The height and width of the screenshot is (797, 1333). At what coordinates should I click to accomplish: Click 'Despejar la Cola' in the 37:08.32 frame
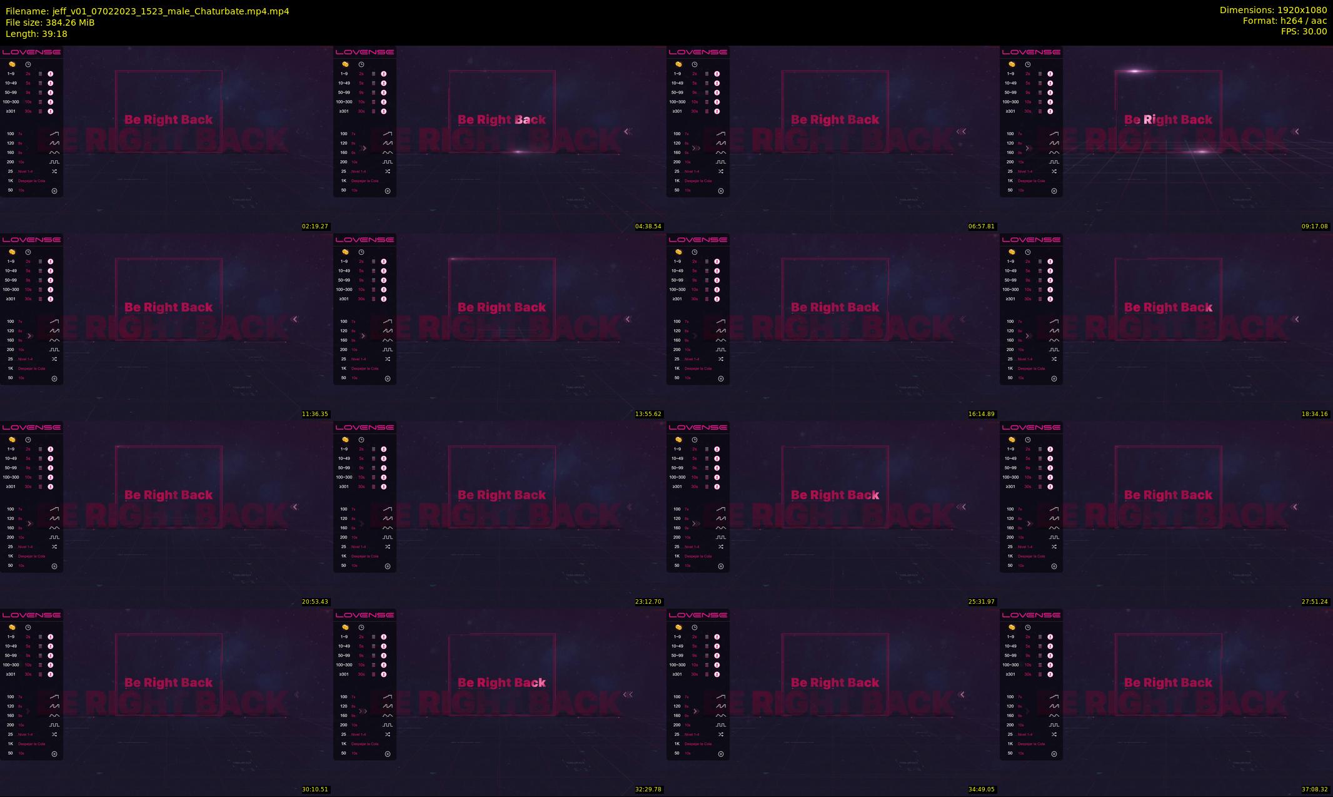coord(1031,744)
